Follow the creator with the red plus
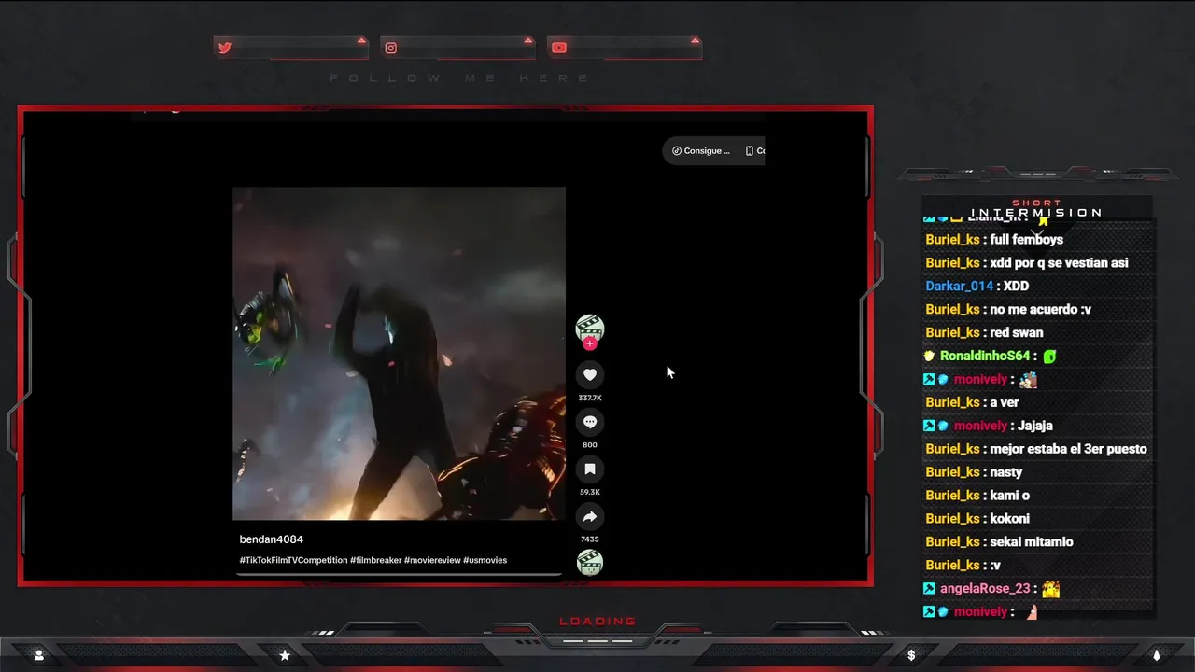Screen dimensions: 1195x672 pyautogui.click(x=589, y=343)
